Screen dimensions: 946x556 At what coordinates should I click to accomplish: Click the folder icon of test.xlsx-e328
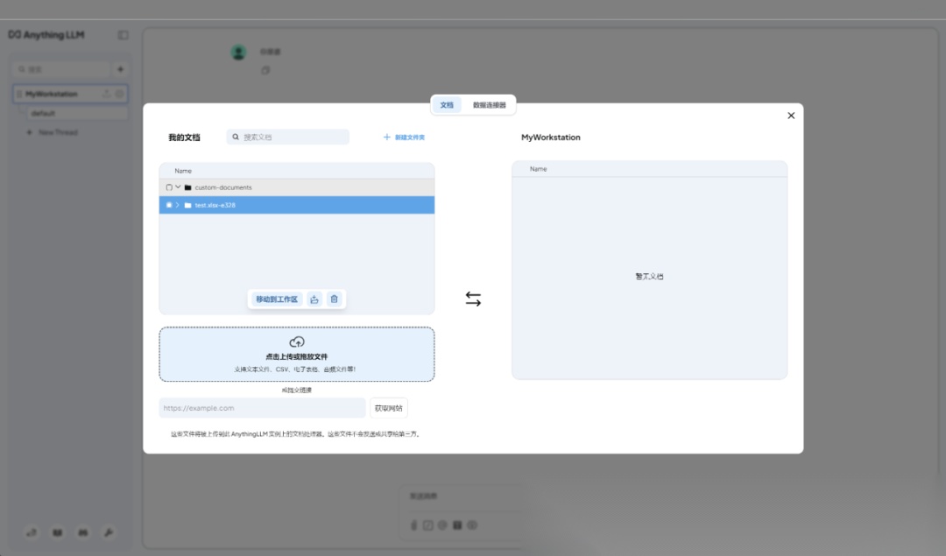pos(187,205)
